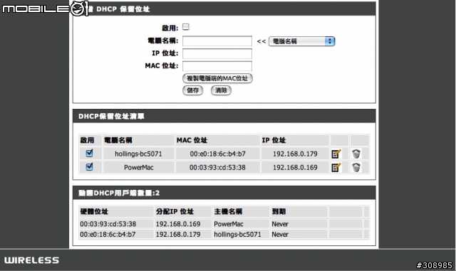Click the 複製電腦端的MAC位址 button
The height and width of the screenshot is (271, 456).
coord(217,78)
